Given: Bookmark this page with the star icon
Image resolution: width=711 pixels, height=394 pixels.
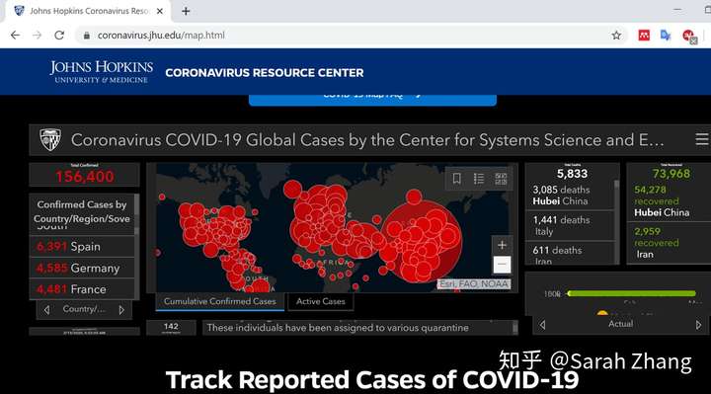Looking at the screenshot, I should tap(616, 36).
